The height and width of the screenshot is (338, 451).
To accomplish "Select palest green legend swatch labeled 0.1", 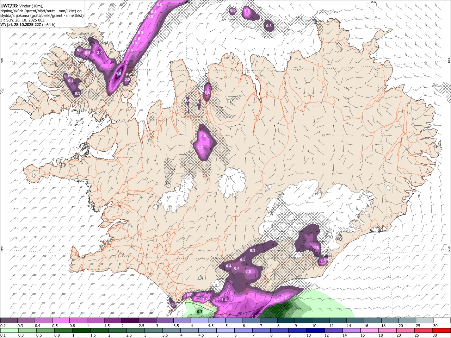I will point(9,330).
